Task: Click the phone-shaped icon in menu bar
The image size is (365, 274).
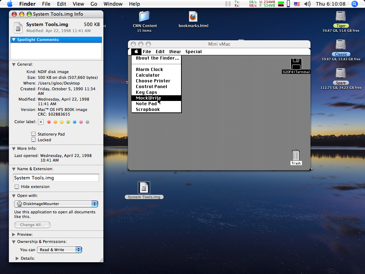Action: [x=288, y=4]
